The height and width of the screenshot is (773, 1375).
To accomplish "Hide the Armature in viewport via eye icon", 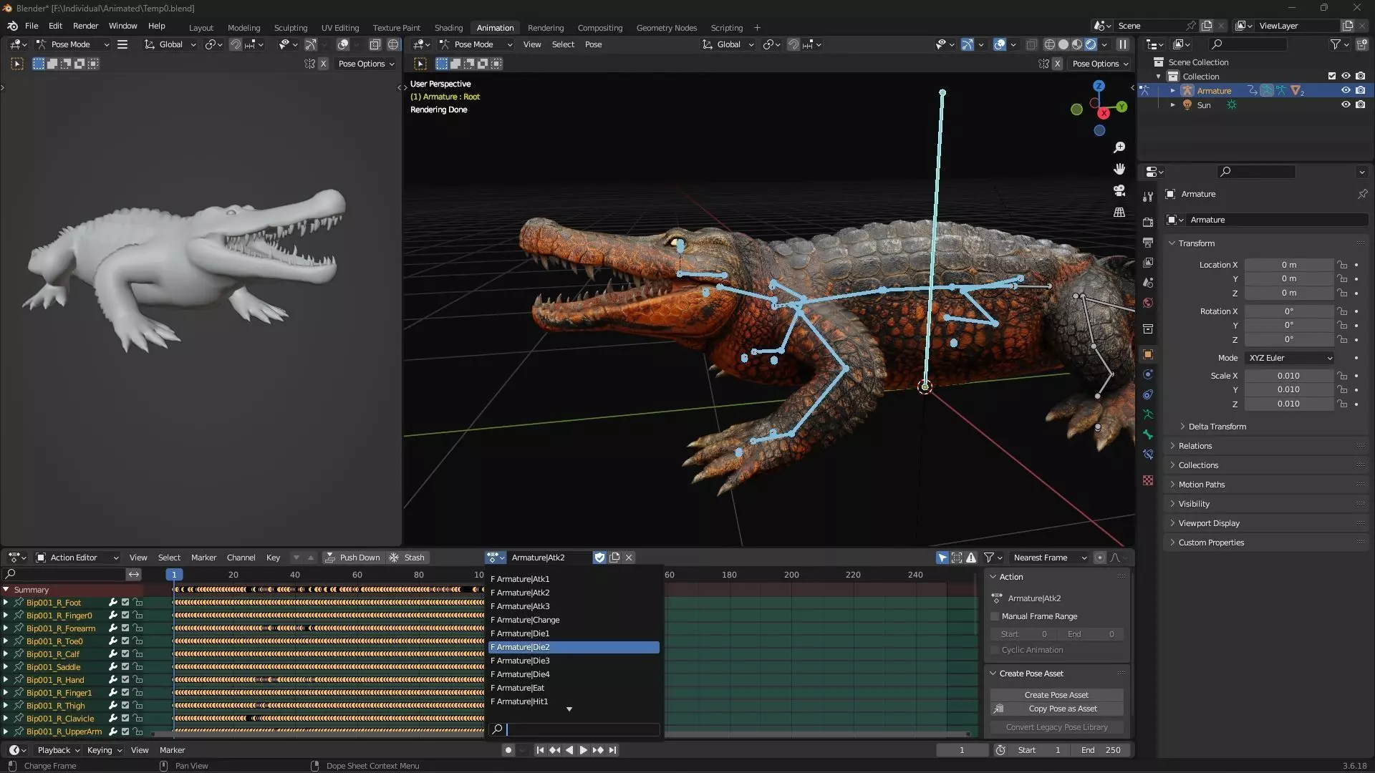I will point(1346,91).
